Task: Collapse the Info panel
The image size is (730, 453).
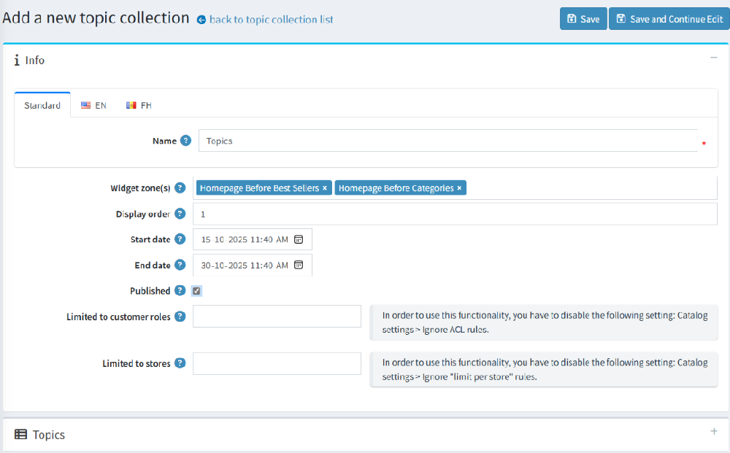Action: pos(713,58)
